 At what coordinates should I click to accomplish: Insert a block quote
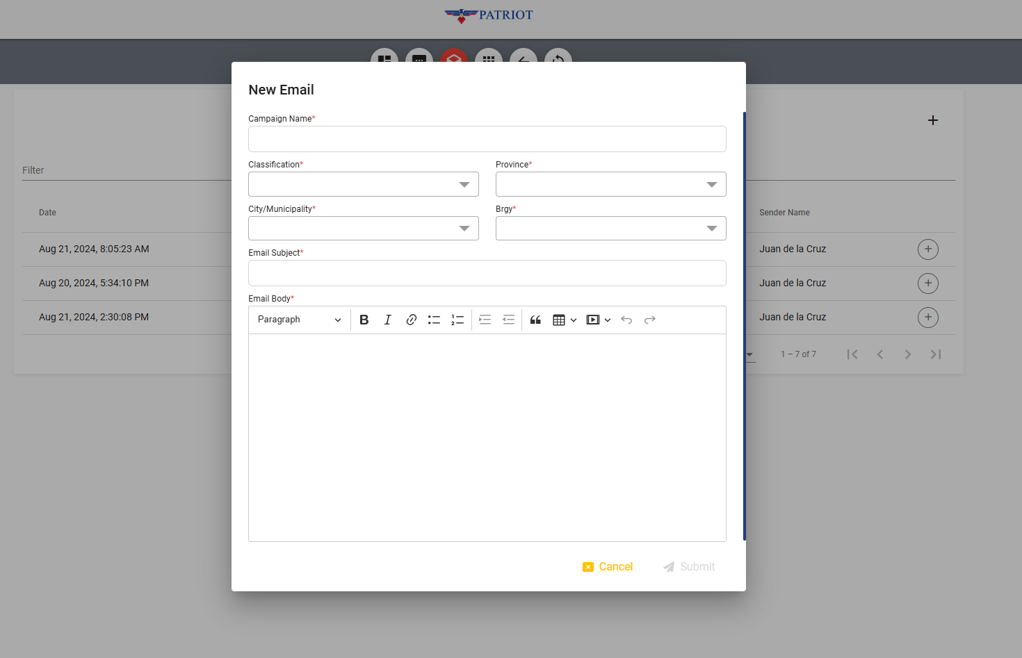pyautogui.click(x=535, y=320)
